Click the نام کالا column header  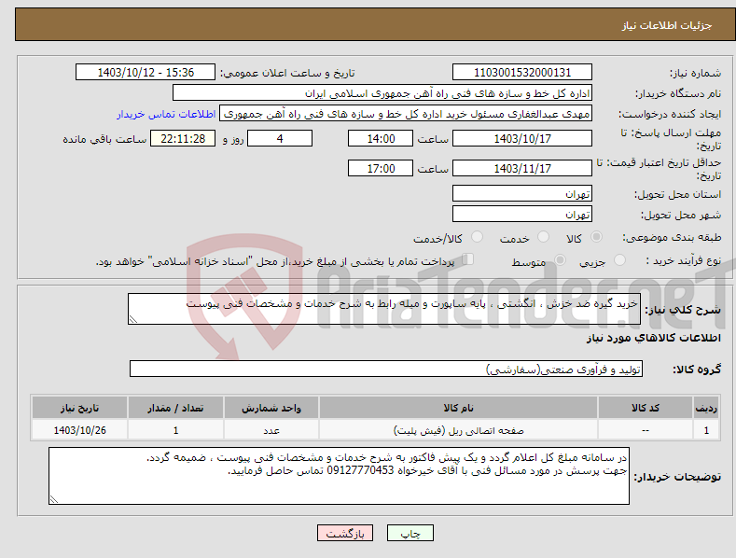click(458, 408)
